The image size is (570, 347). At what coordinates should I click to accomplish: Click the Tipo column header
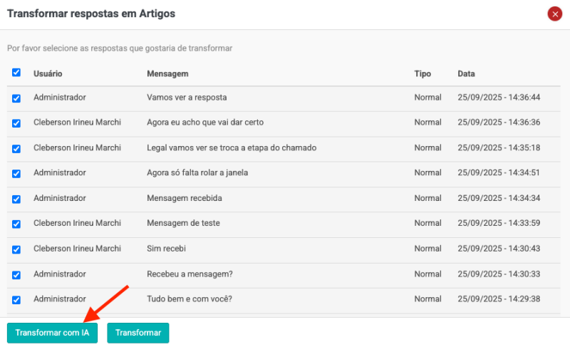[x=423, y=74]
